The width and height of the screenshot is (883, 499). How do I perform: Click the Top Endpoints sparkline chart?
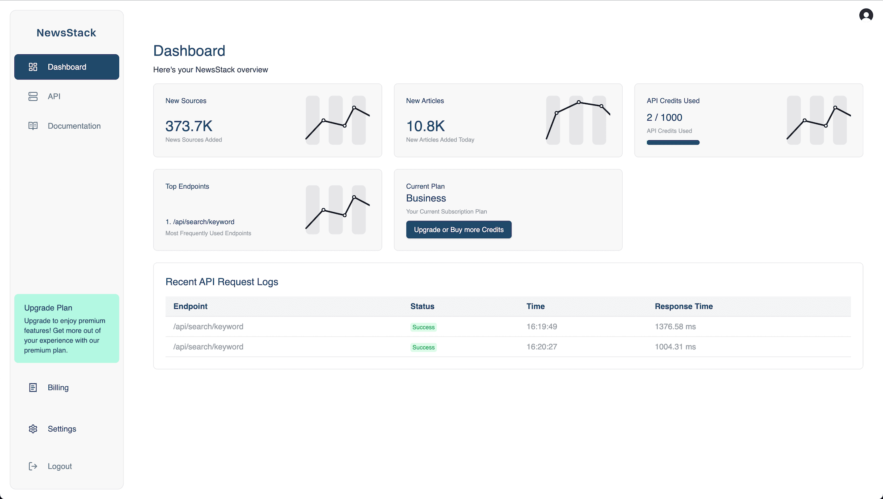pyautogui.click(x=337, y=210)
